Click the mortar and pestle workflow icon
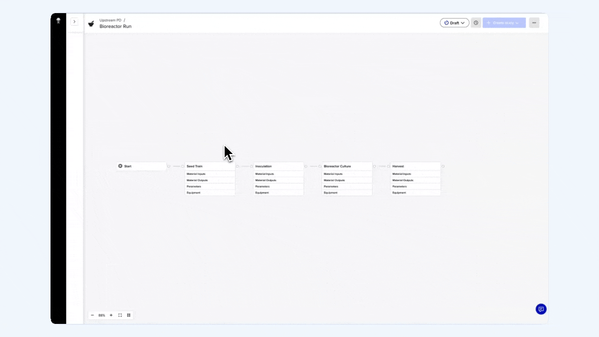The width and height of the screenshot is (599, 337). point(91,23)
